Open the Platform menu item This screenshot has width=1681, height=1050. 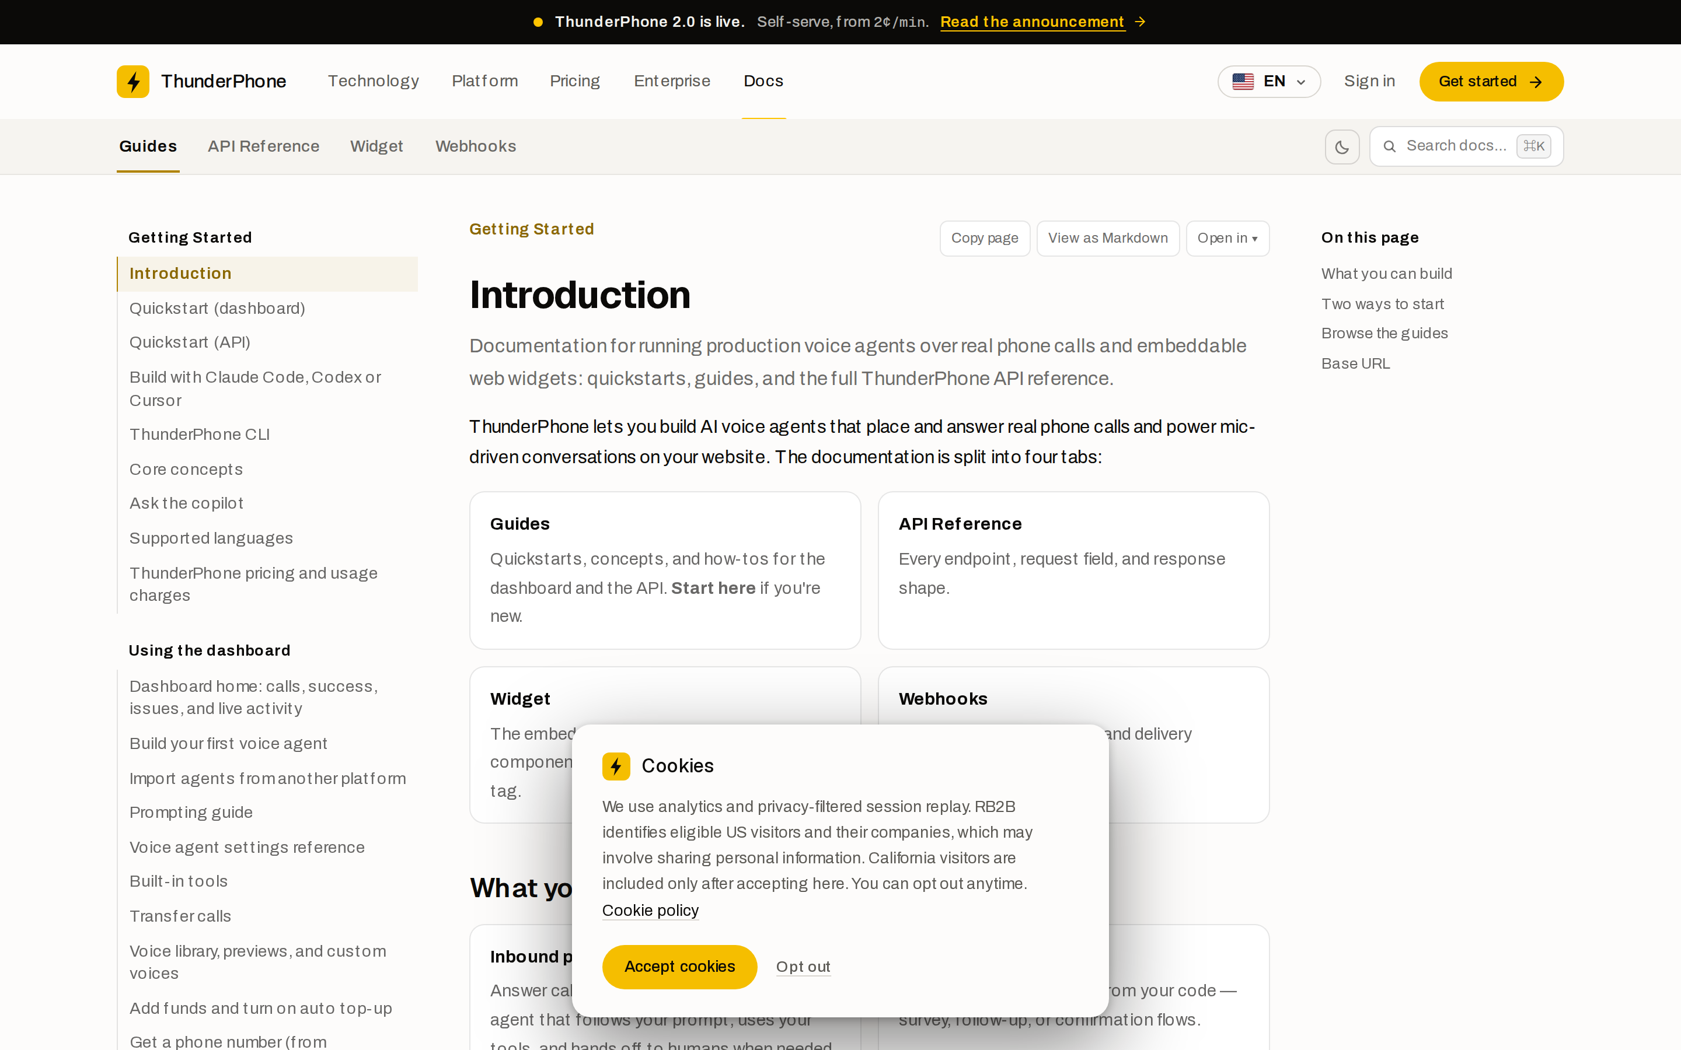485,81
